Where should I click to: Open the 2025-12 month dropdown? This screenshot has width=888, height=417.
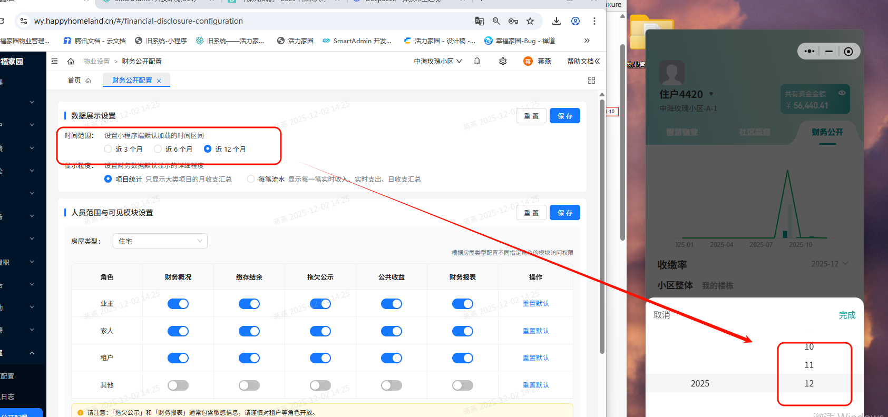coord(830,264)
